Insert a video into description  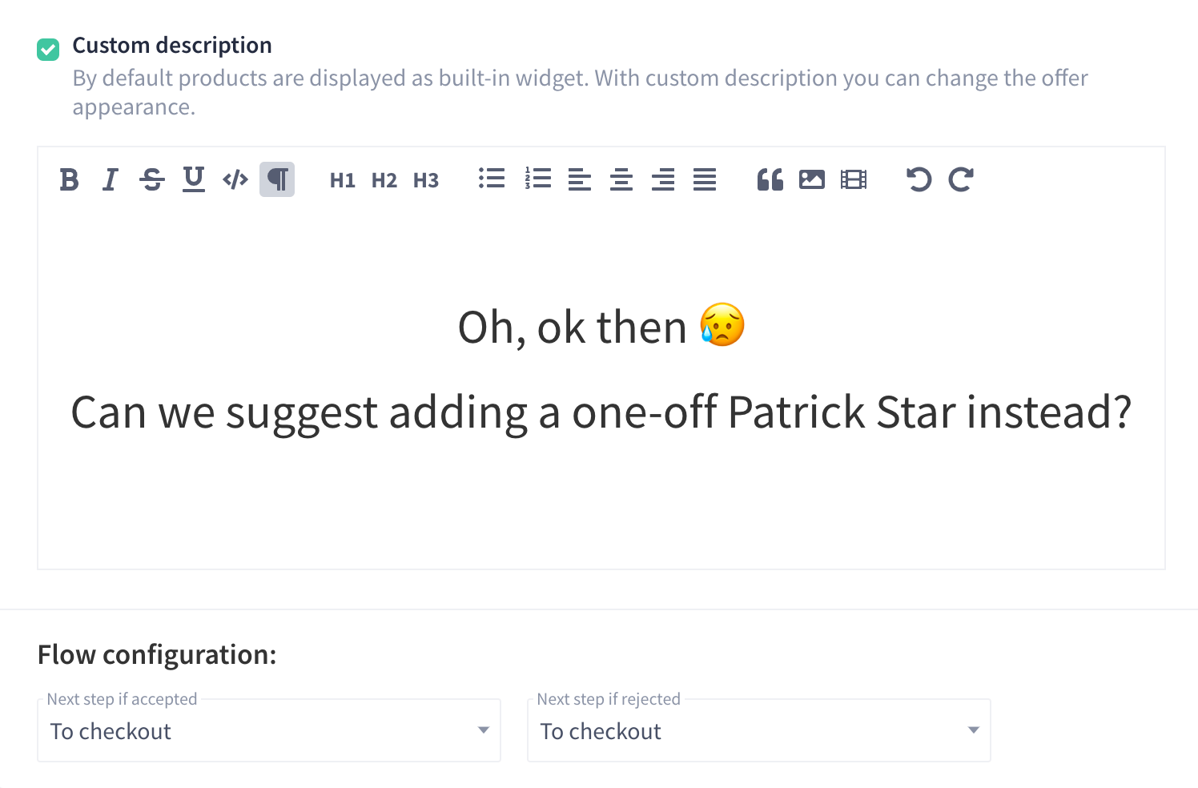[854, 179]
